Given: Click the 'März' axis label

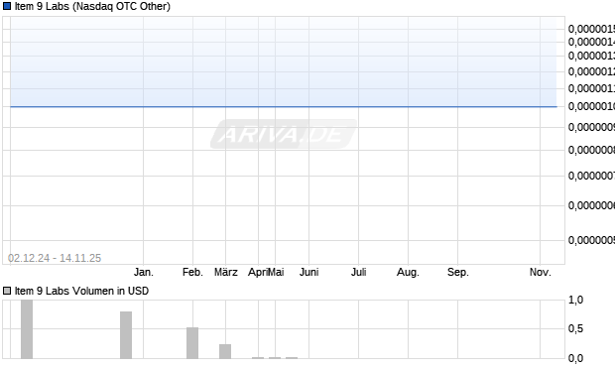Looking at the screenshot, I should [x=226, y=272].
